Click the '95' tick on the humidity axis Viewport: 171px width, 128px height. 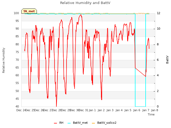[x=17, y=21]
